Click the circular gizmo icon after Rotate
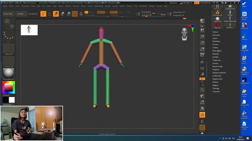This screenshot has height=141, width=252. [75, 14]
